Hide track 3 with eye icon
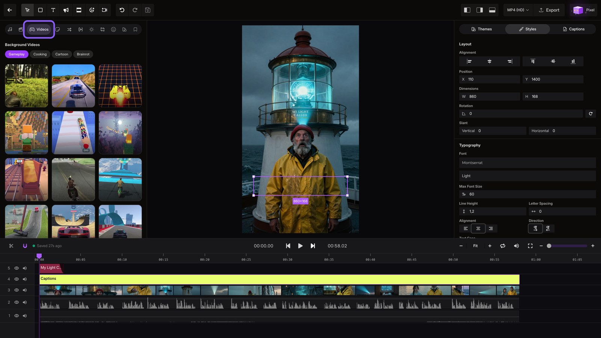Screen dimensions: 601x338 pyautogui.click(x=17, y=290)
